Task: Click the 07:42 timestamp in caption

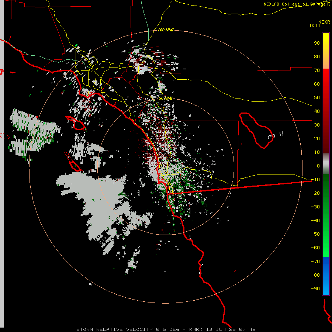Action: [247, 329]
